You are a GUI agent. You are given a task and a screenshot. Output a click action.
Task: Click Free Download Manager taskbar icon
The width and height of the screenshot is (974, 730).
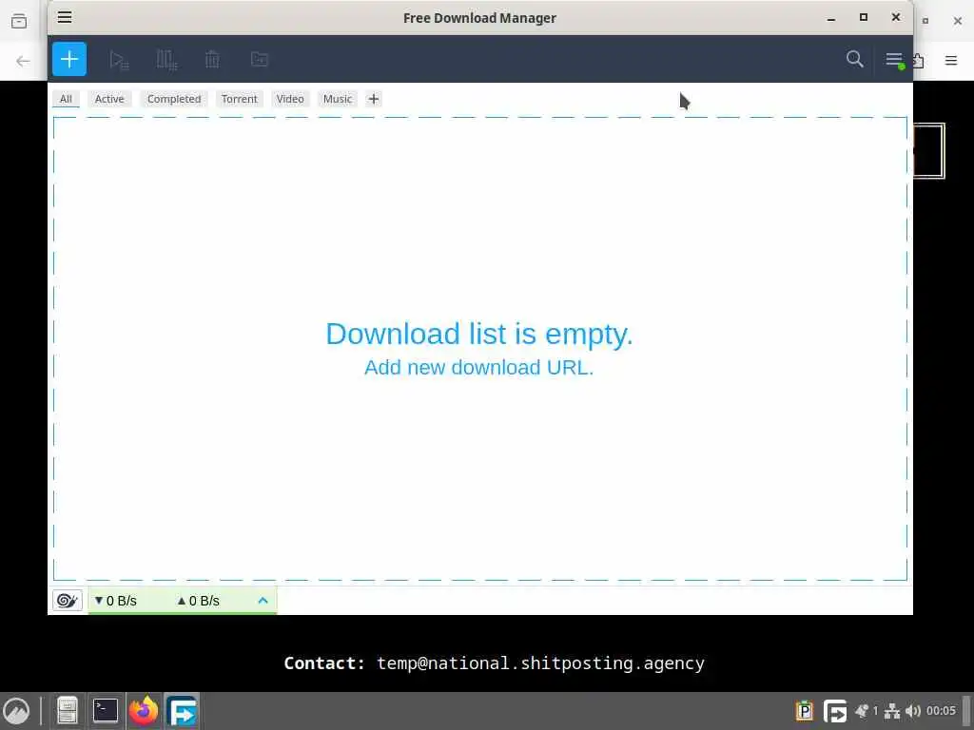182,711
